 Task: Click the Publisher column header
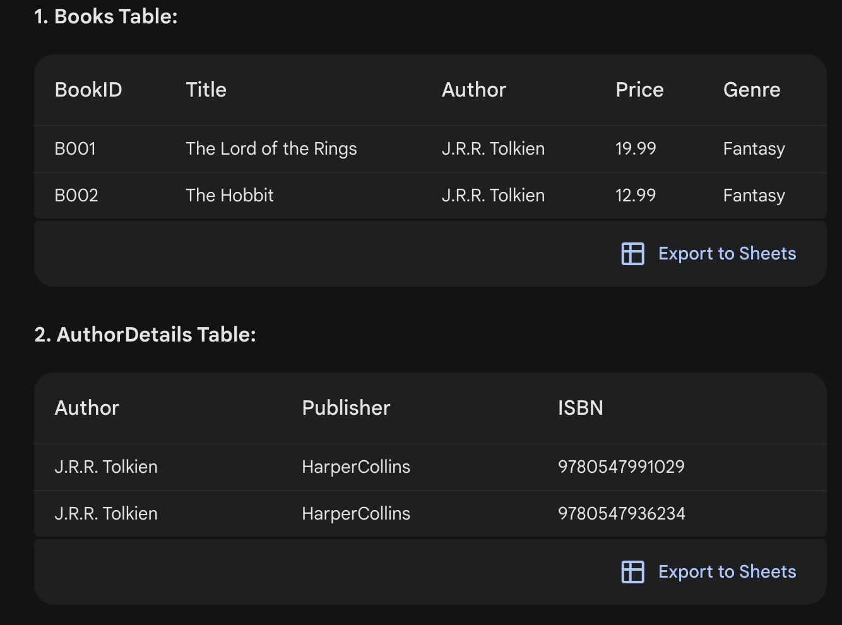(x=346, y=408)
